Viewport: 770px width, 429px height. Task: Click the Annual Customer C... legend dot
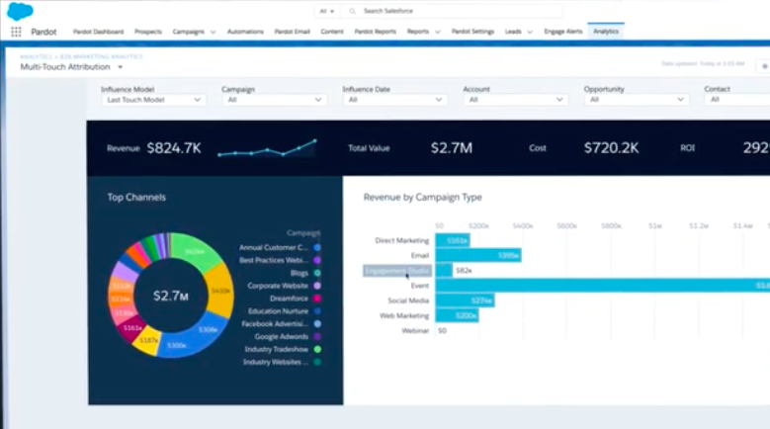tap(317, 247)
